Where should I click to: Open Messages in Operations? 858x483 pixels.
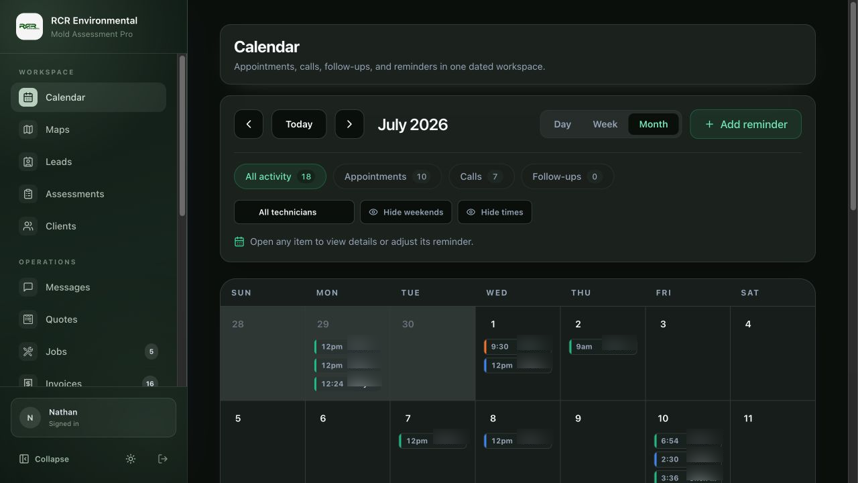[88, 287]
